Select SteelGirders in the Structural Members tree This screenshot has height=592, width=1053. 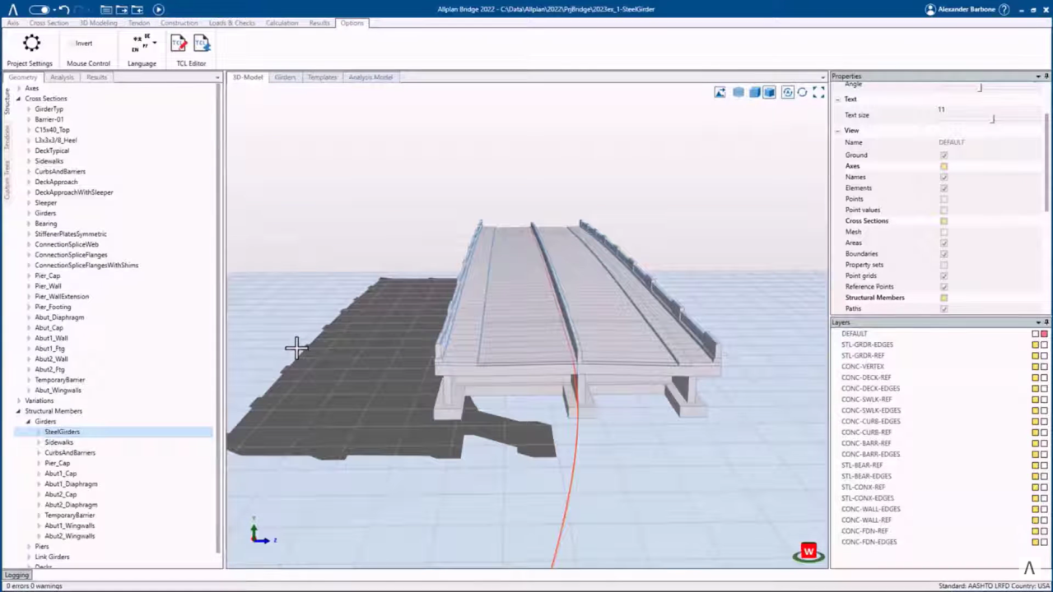[x=62, y=431]
